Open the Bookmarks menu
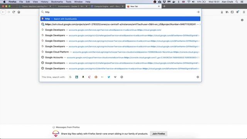Screen dimensions: 247x139 pyautogui.click(x=57, y=2)
